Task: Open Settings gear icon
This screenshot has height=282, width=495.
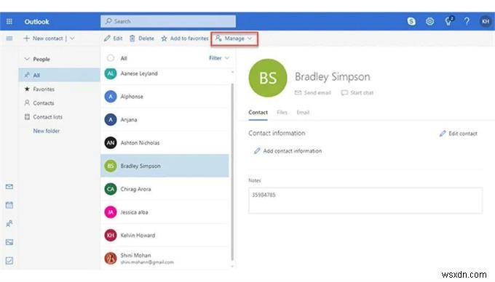Action: tap(429, 21)
